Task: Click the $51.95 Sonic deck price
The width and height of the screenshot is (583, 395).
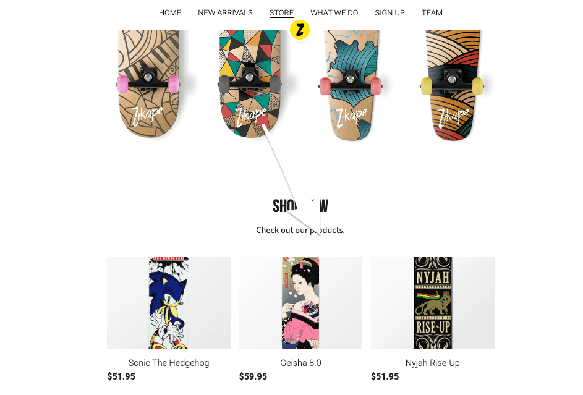Action: click(x=121, y=376)
